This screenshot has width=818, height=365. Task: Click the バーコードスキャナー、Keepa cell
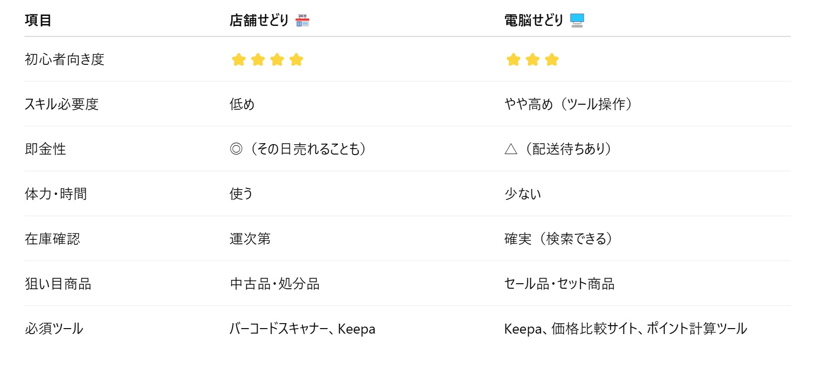pos(302,329)
